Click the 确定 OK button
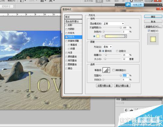 [153, 17]
